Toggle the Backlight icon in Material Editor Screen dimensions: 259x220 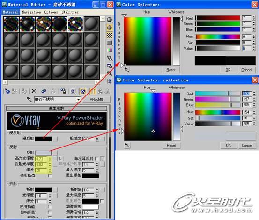[x=109, y=28]
